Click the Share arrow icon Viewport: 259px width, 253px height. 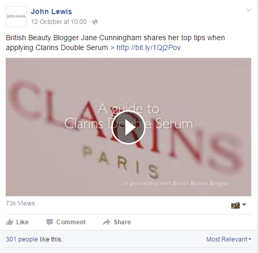pos(107,222)
